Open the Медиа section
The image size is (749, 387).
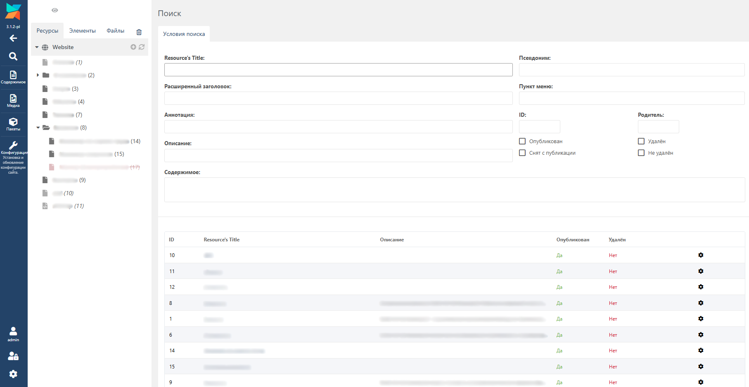(x=13, y=100)
